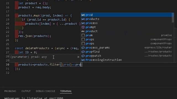The width and height of the screenshot is (177, 99).
Task: Click the abc icon beside 'product'
Action: pyautogui.click(x=83, y=31)
